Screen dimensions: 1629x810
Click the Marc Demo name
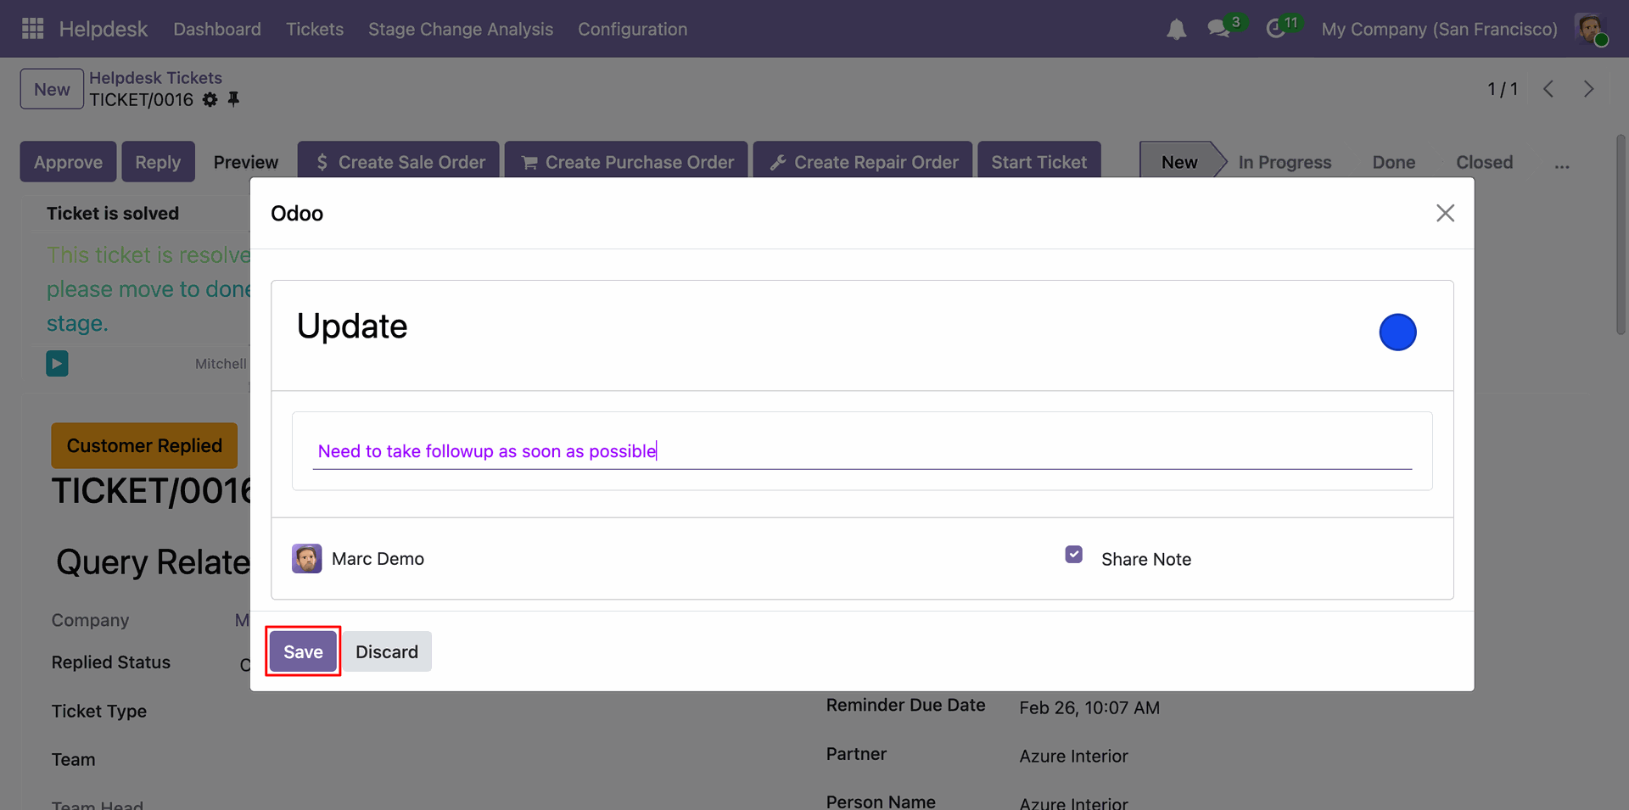[x=378, y=559]
